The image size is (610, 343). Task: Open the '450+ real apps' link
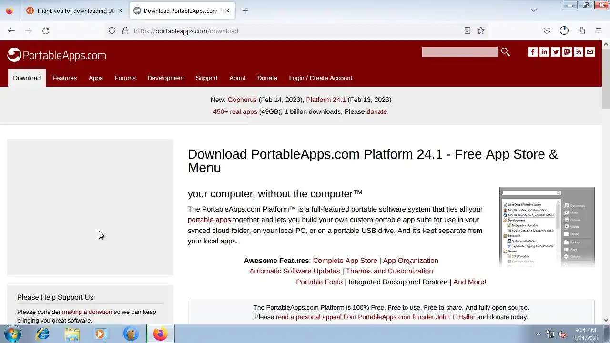pos(235,111)
